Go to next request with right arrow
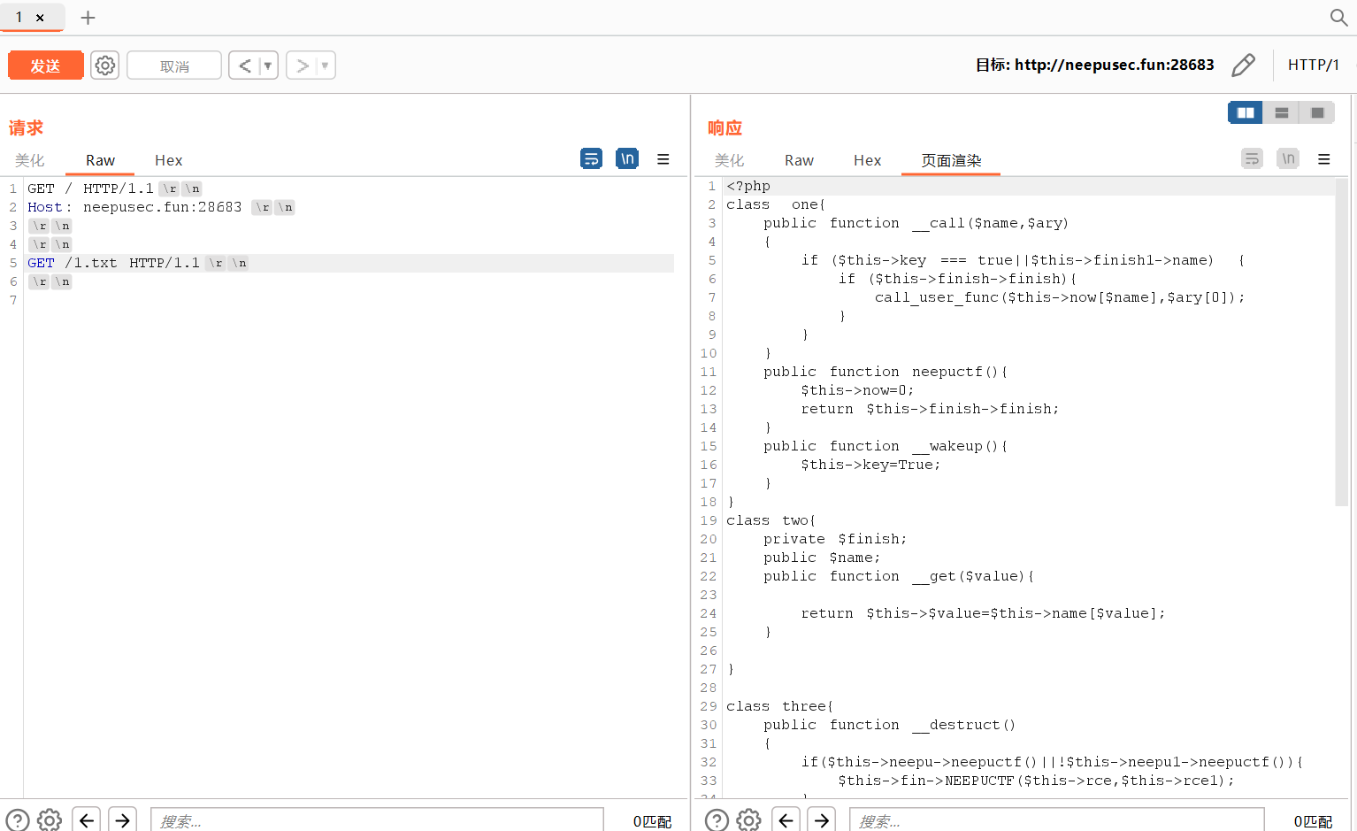Viewport: 1357px width, 831px height. 302,65
